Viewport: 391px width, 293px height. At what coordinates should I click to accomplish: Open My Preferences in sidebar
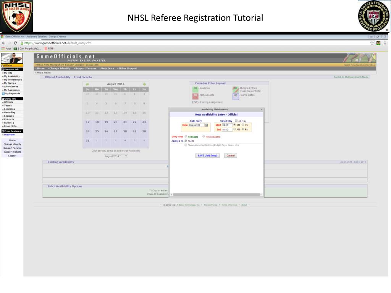(x=13, y=80)
